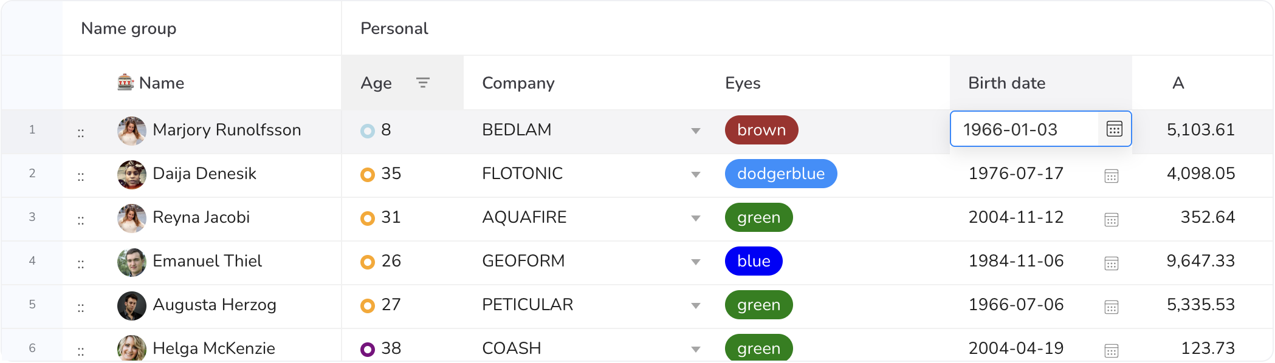Click calendar icon next to 2004-11-12

pyautogui.click(x=1111, y=220)
